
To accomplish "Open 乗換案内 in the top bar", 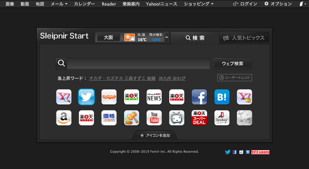I will tap(131, 4).
